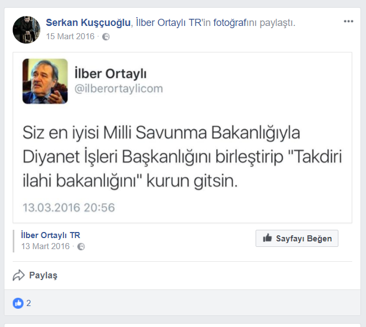
Task: Click the Paylaş share label
Action: [x=43, y=276]
